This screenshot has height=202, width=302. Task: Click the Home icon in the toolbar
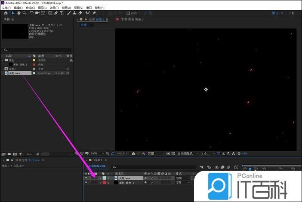6,13
